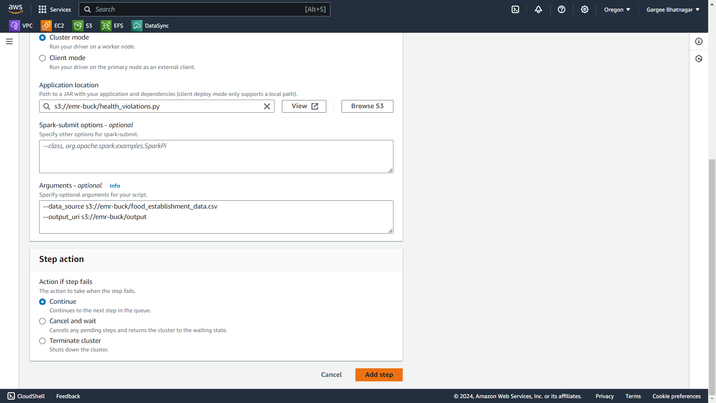The width and height of the screenshot is (716, 403).
Task: Choose Terminate cluster on step failure
Action: coord(43,341)
